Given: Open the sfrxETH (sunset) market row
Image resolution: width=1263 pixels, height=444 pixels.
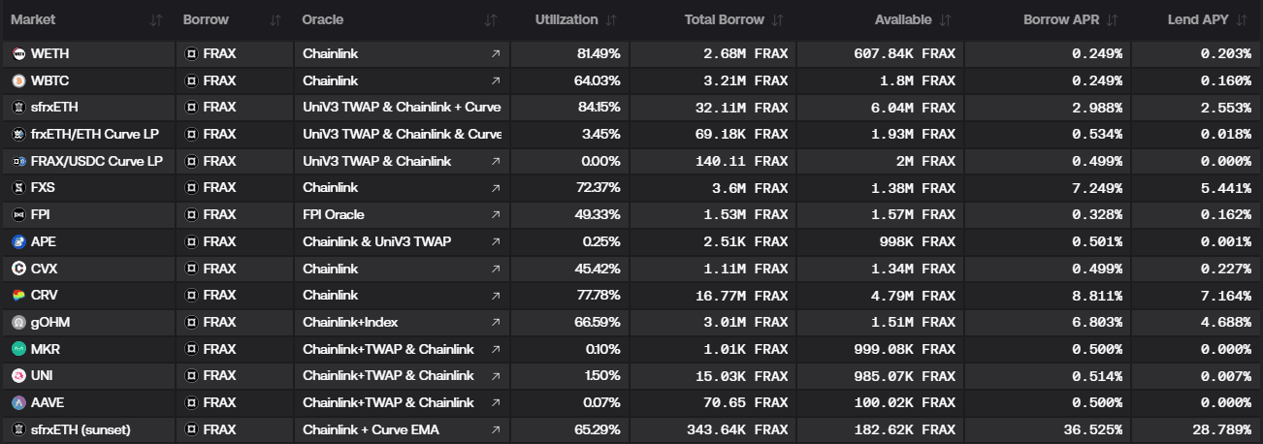Looking at the screenshot, I should pyautogui.click(x=81, y=429).
